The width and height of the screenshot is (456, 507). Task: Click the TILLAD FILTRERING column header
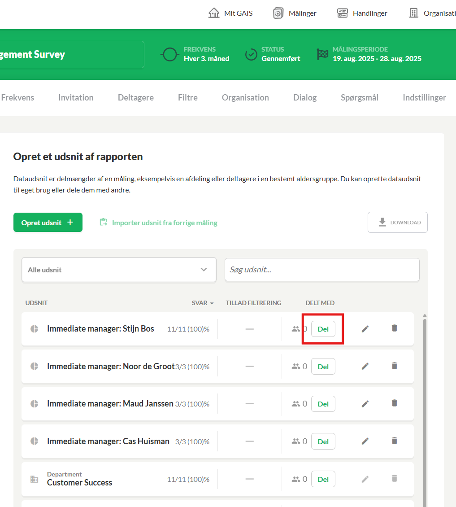point(253,303)
